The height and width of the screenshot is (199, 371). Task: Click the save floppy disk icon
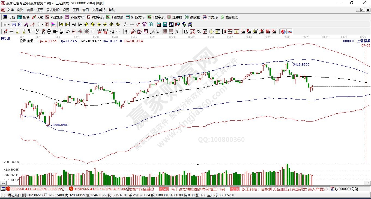tap(177, 24)
